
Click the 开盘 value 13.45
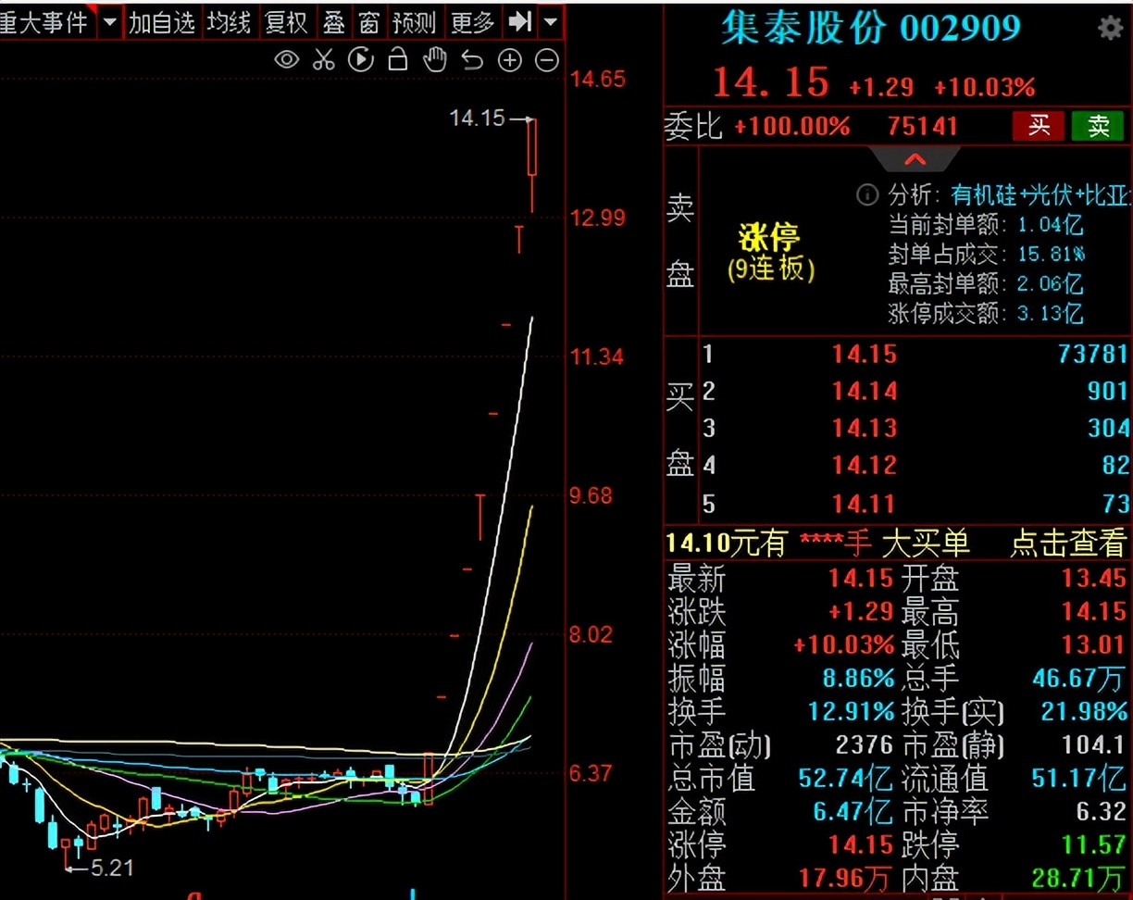1094,579
